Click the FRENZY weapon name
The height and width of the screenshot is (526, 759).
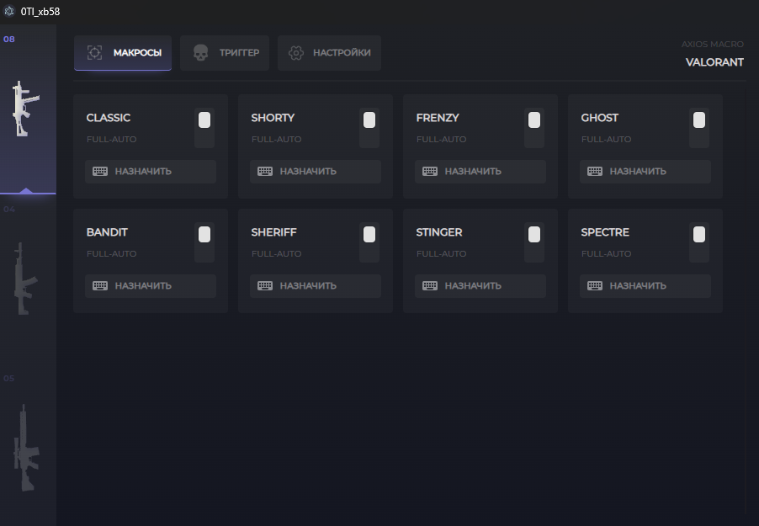tap(438, 118)
